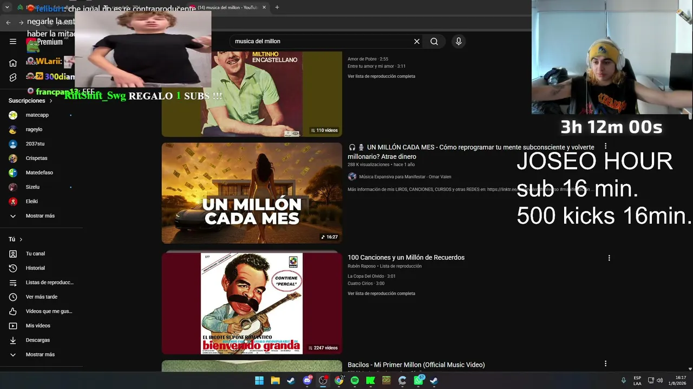View full playlist link under Cuatro Cirios
The height and width of the screenshot is (389, 693).
pyautogui.click(x=381, y=294)
